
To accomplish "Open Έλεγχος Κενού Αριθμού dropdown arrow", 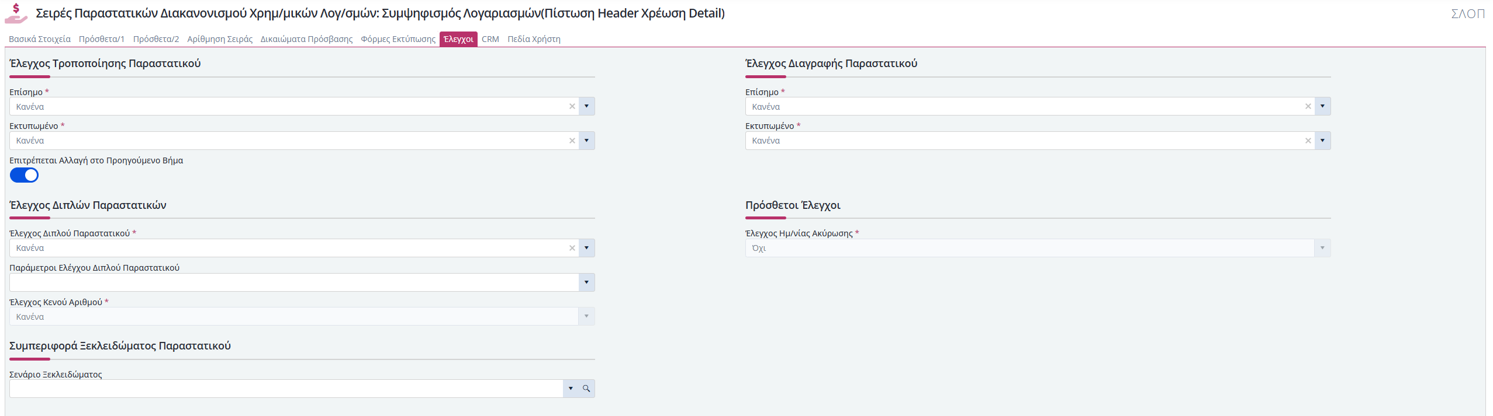I will pyautogui.click(x=586, y=316).
